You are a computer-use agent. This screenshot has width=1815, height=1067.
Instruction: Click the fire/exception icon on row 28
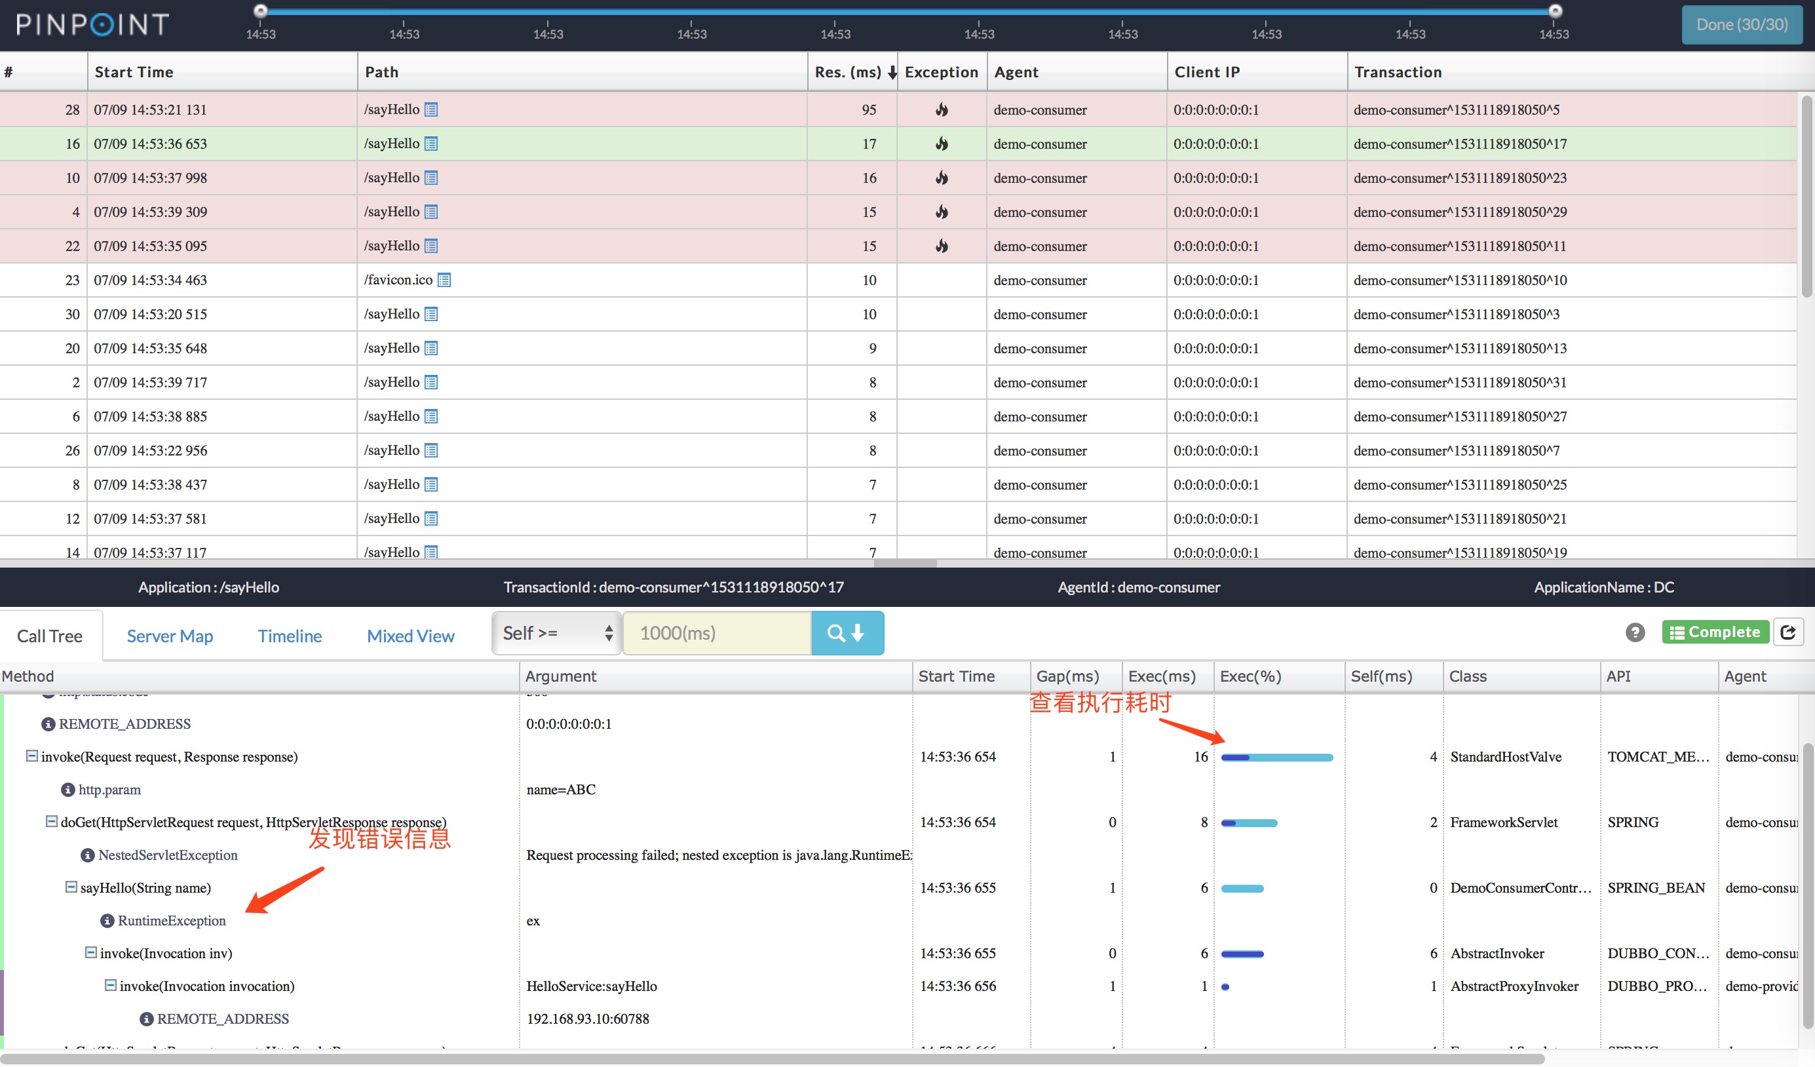[939, 111]
